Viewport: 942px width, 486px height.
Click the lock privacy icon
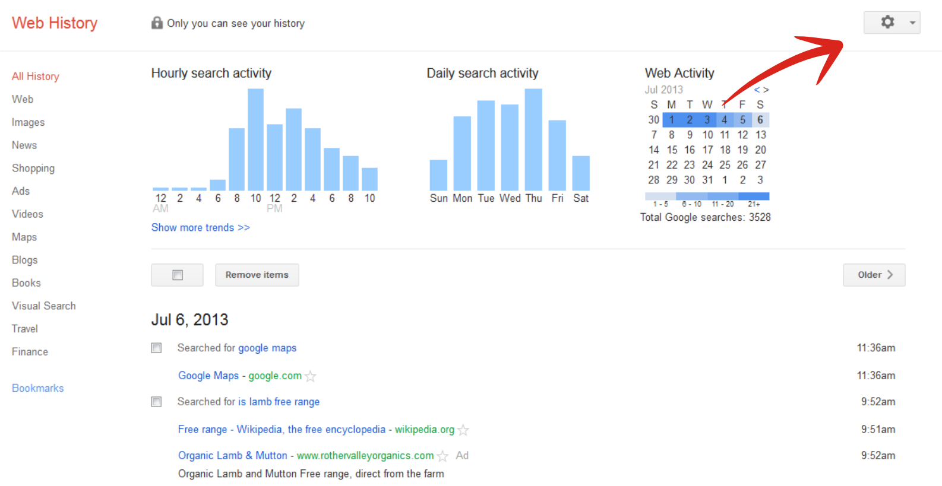pos(157,23)
